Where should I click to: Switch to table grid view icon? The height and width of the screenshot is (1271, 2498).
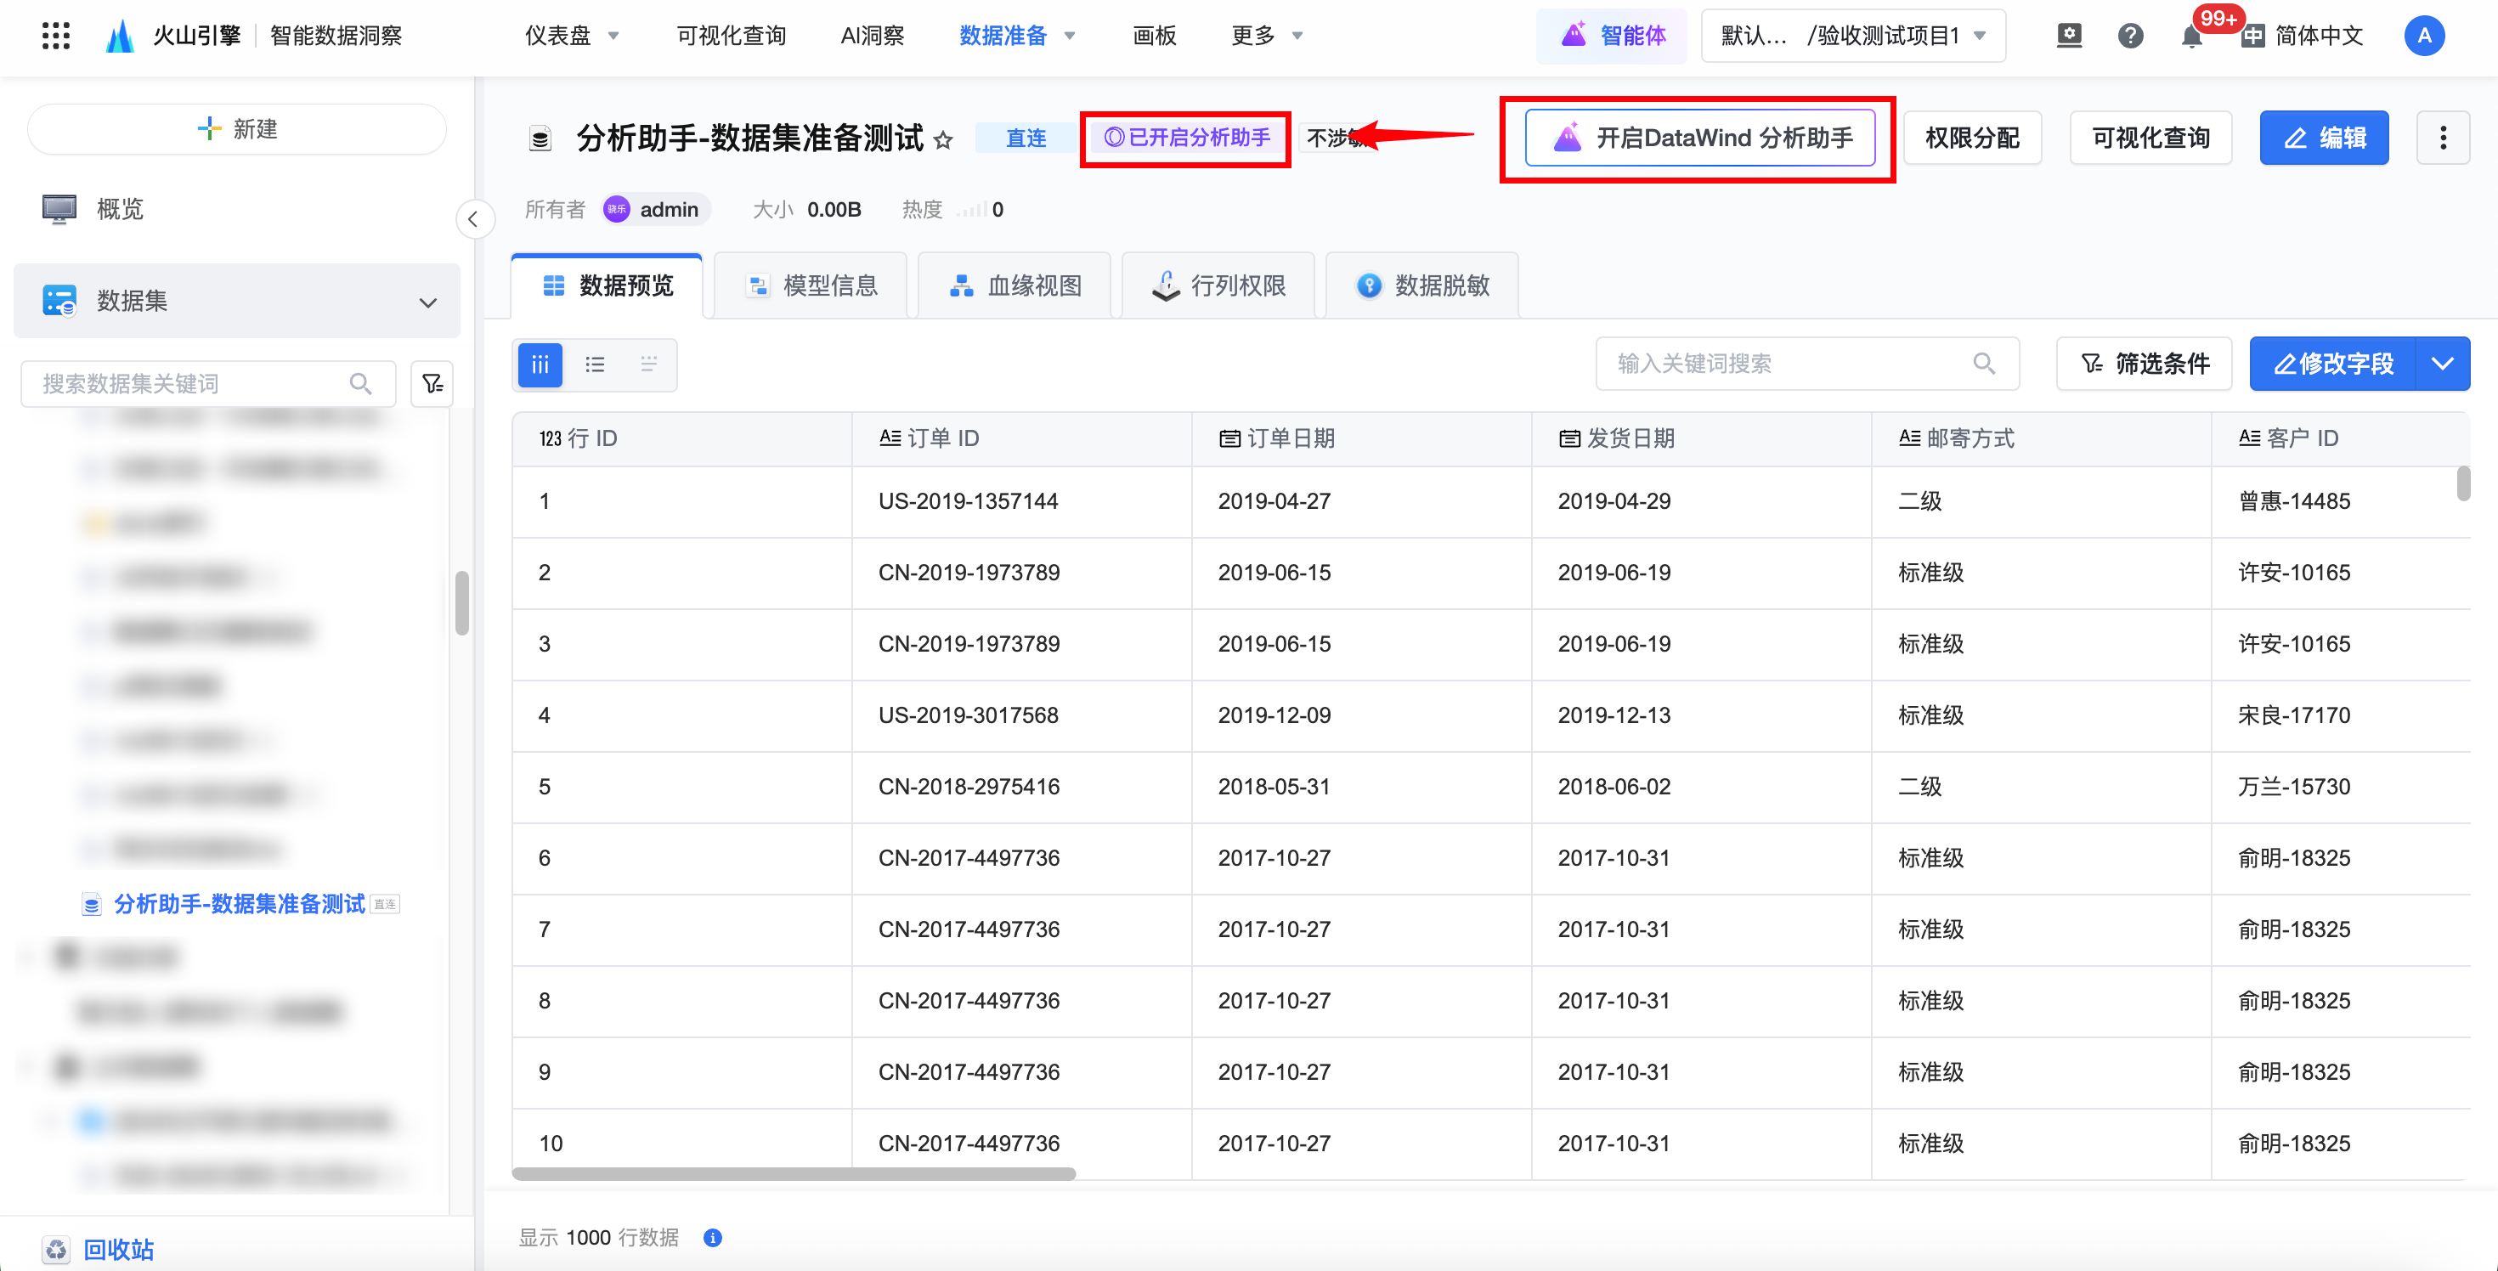(x=540, y=364)
